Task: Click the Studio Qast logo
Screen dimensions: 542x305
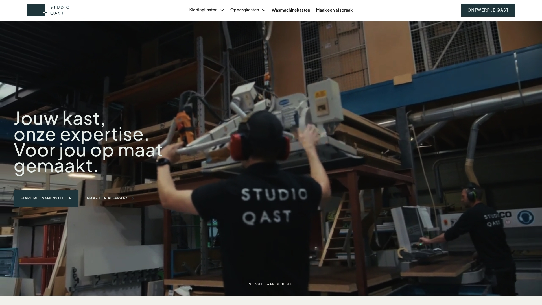Action: [x=48, y=10]
